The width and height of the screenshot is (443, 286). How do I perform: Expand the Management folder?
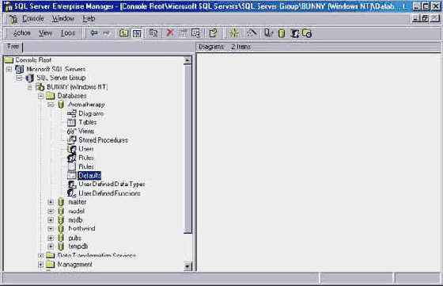[x=40, y=265]
